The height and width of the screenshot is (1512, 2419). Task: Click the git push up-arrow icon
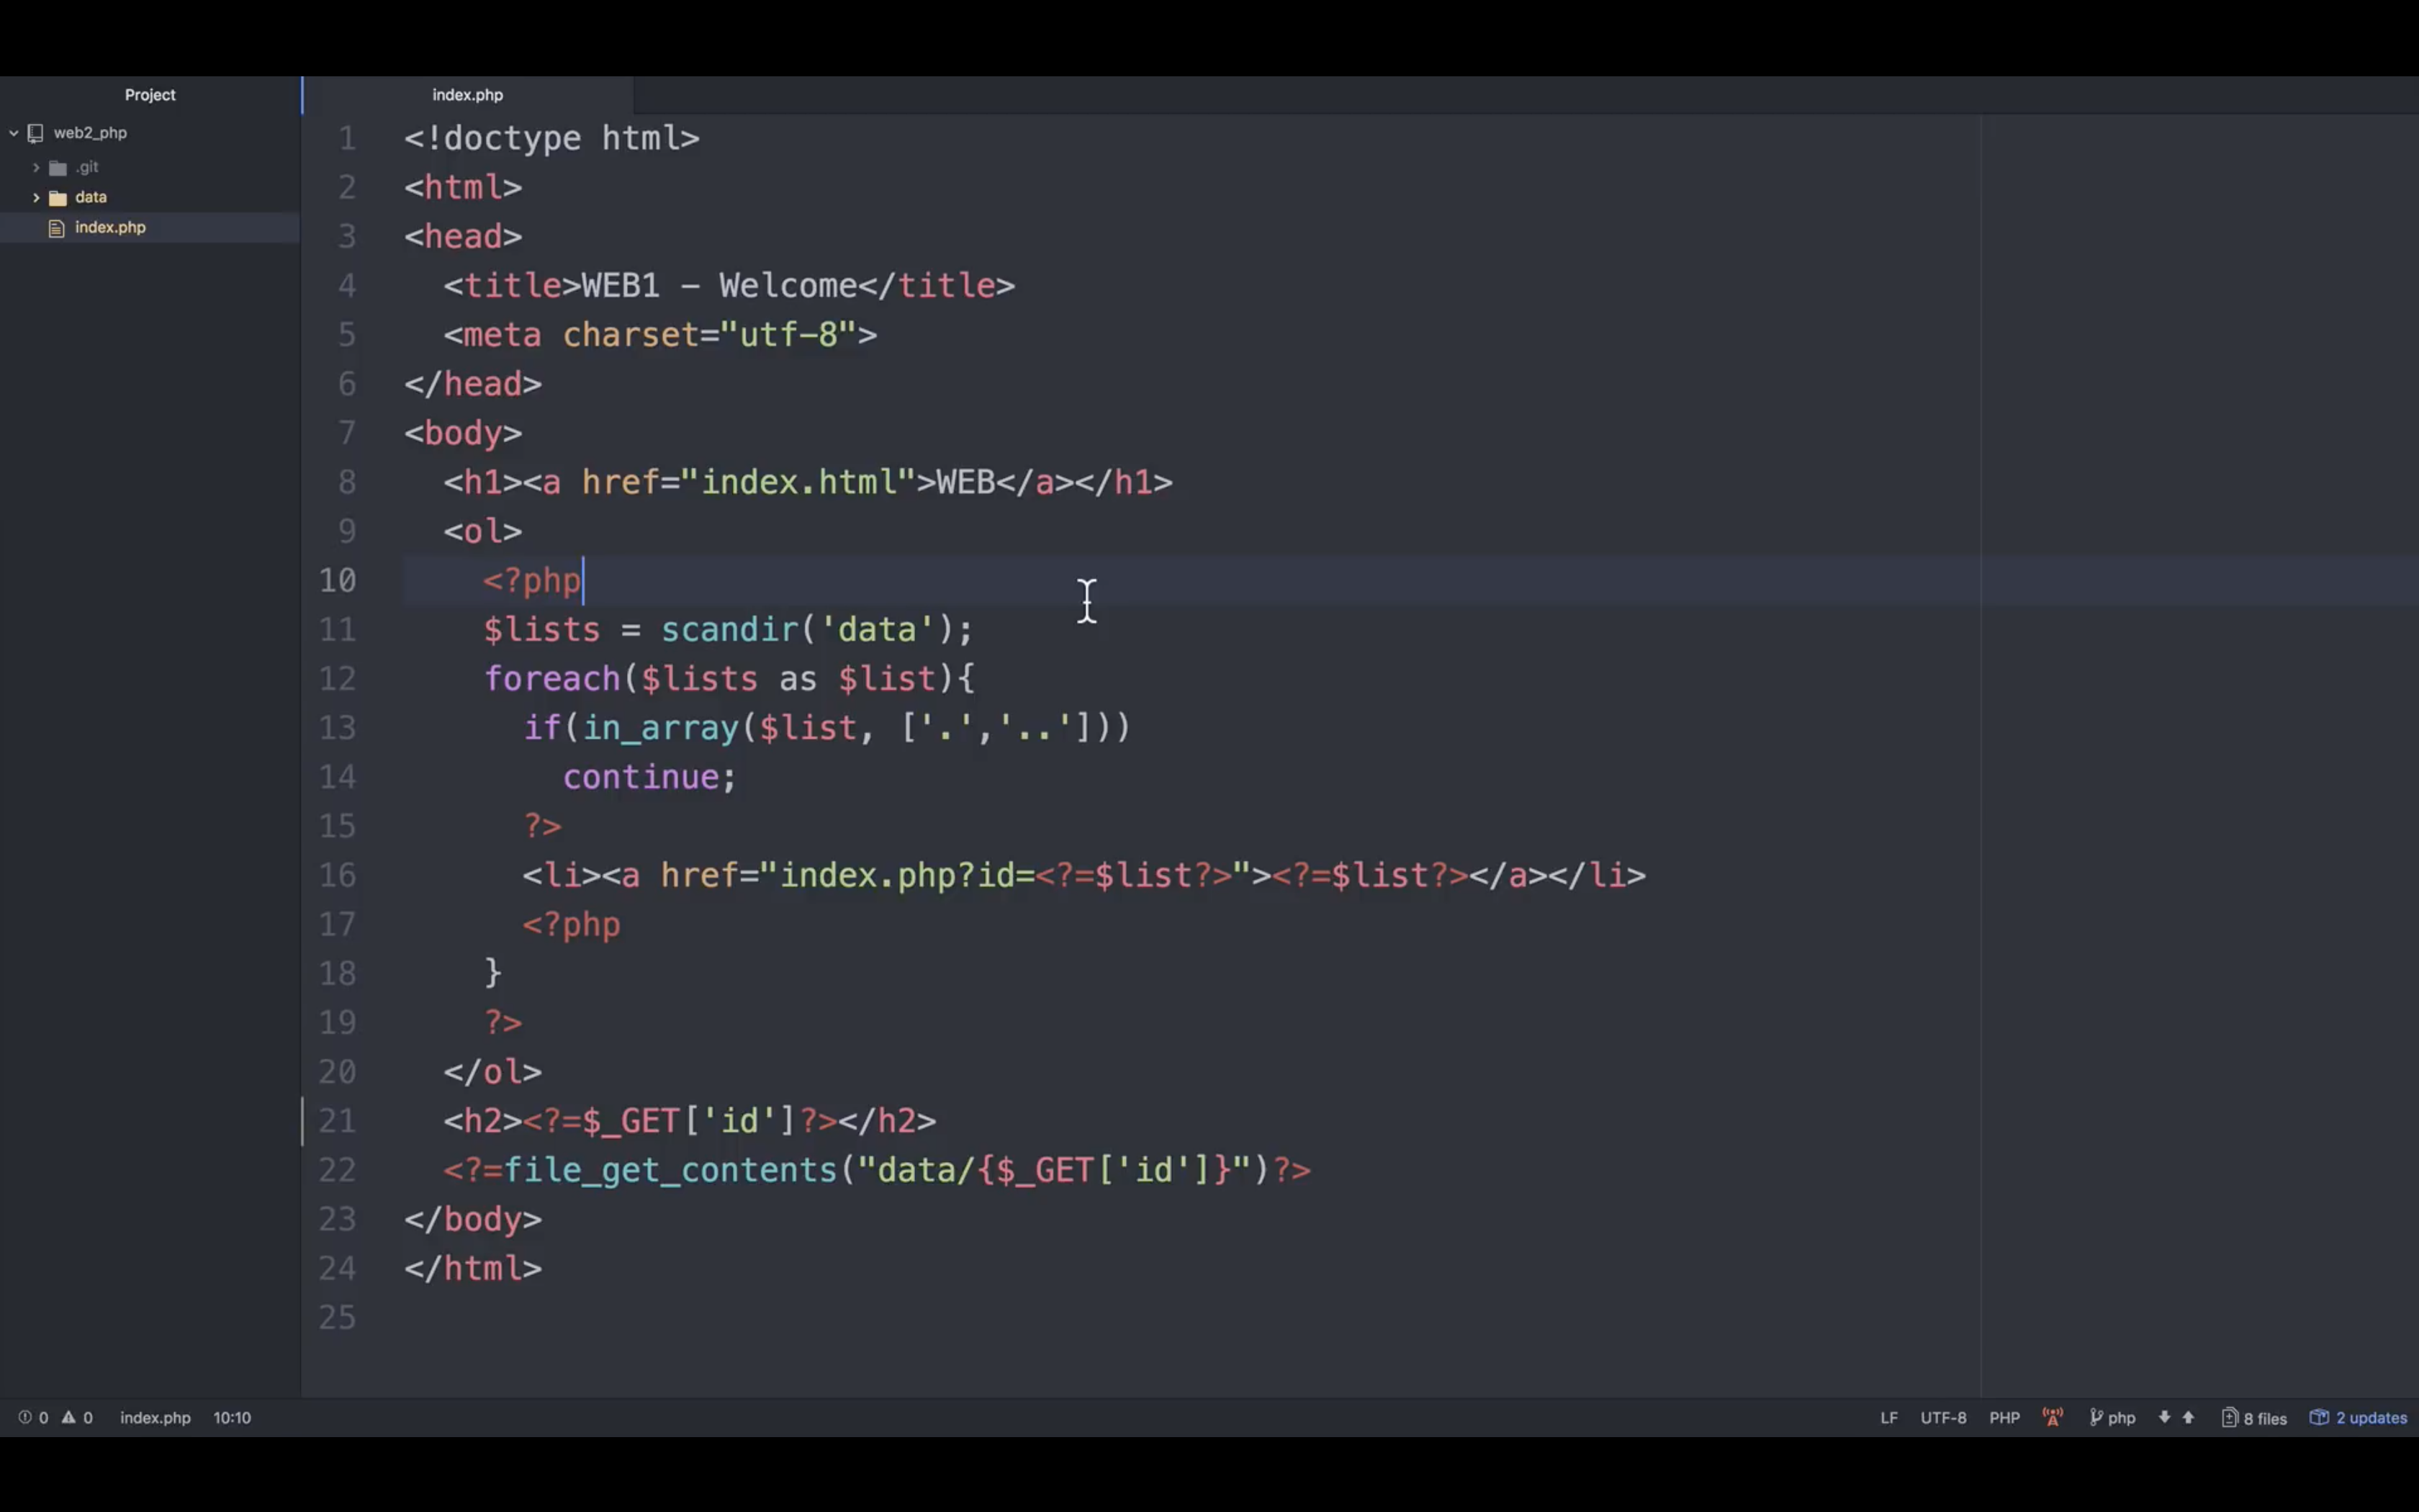pyautogui.click(x=2188, y=1417)
